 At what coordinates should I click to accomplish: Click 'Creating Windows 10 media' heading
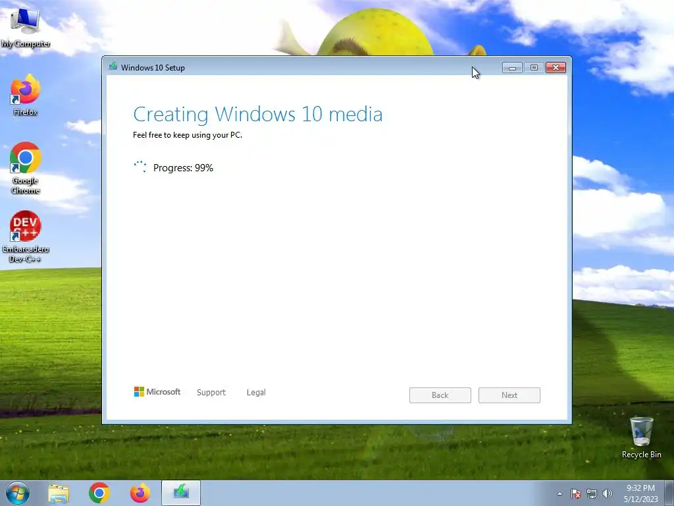point(258,114)
